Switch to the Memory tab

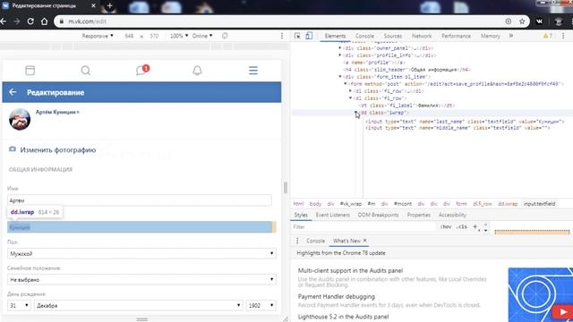(x=491, y=36)
